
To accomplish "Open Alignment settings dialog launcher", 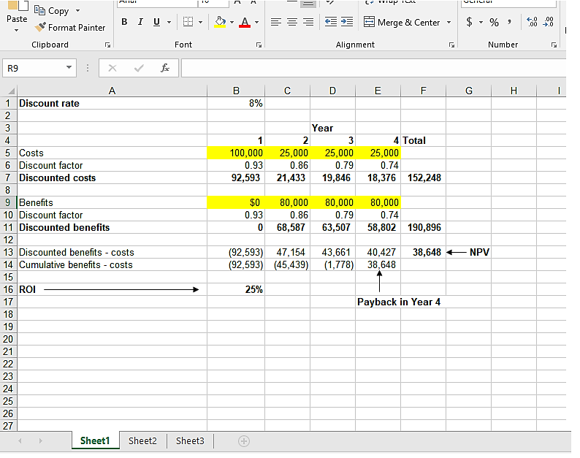I will pyautogui.click(x=451, y=45).
